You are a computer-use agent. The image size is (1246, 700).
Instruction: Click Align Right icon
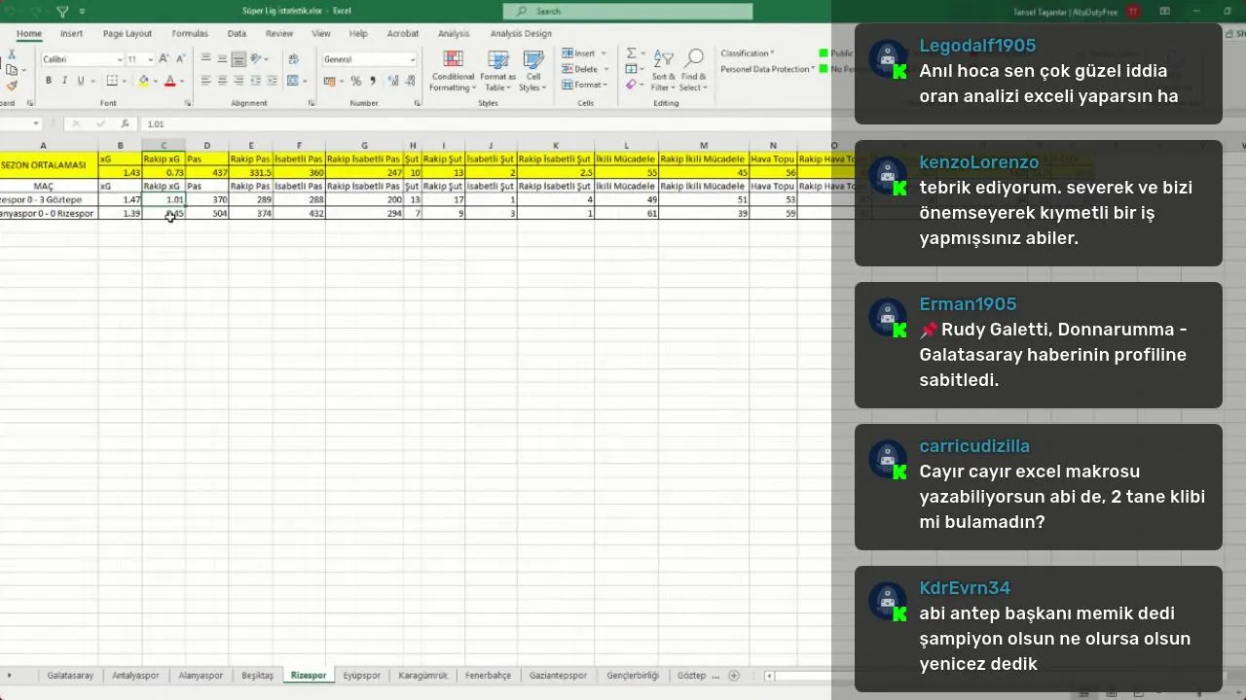238,81
